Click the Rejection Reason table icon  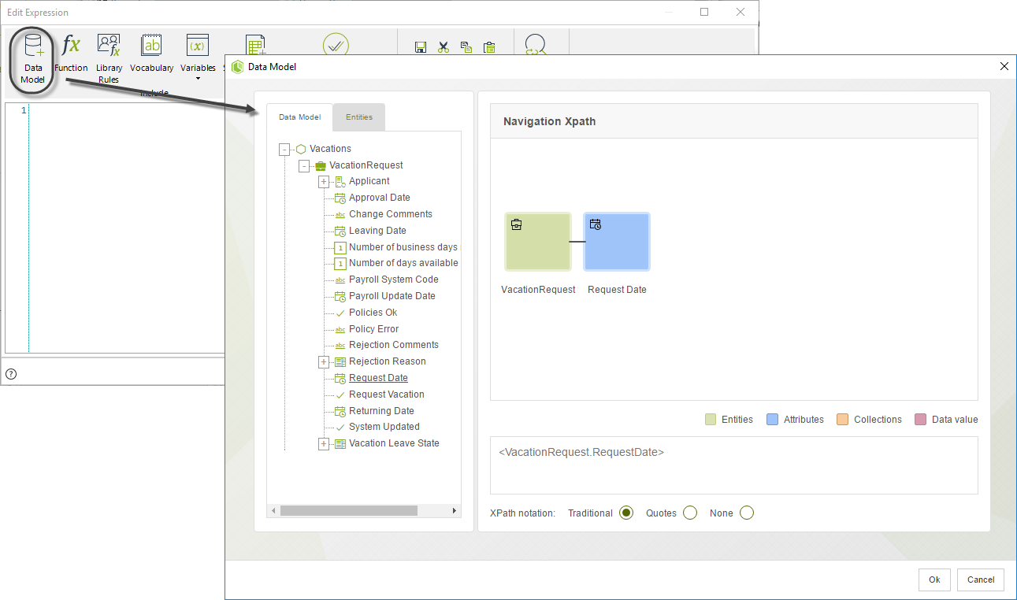coord(340,361)
